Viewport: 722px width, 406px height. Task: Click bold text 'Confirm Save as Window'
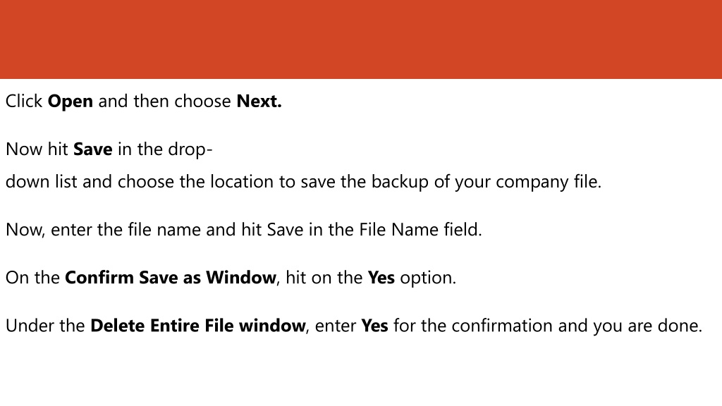coord(171,278)
